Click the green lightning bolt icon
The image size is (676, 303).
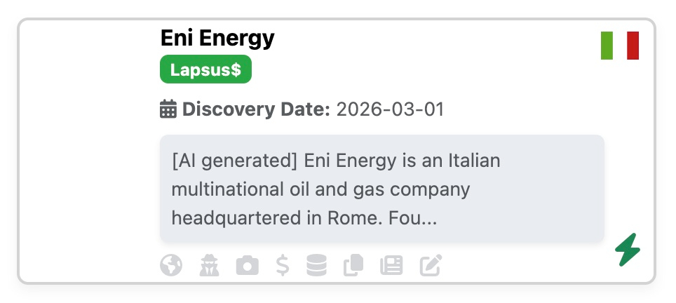click(628, 250)
